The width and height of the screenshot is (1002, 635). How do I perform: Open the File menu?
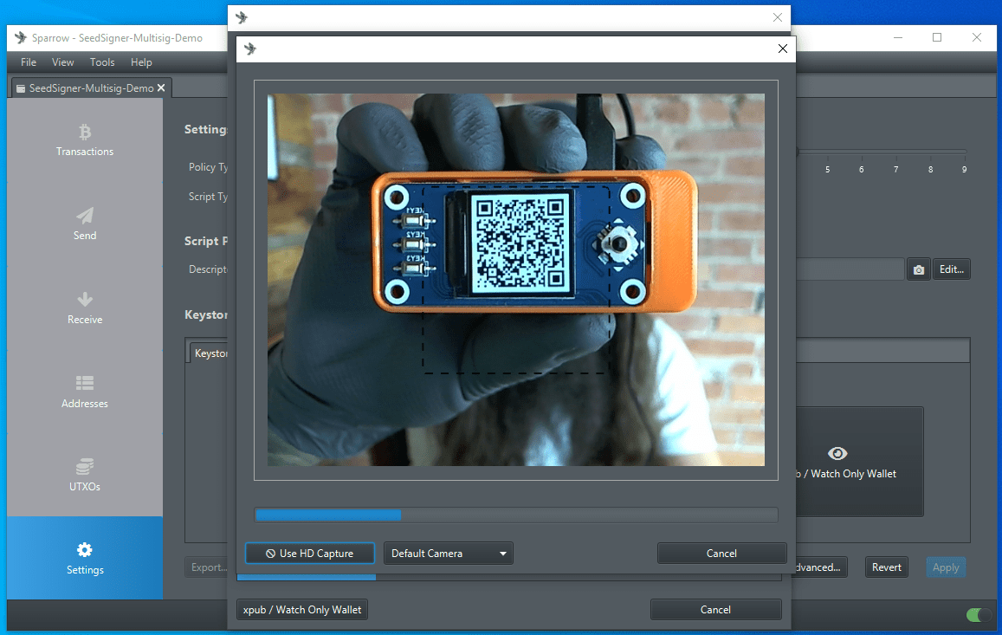(x=29, y=62)
